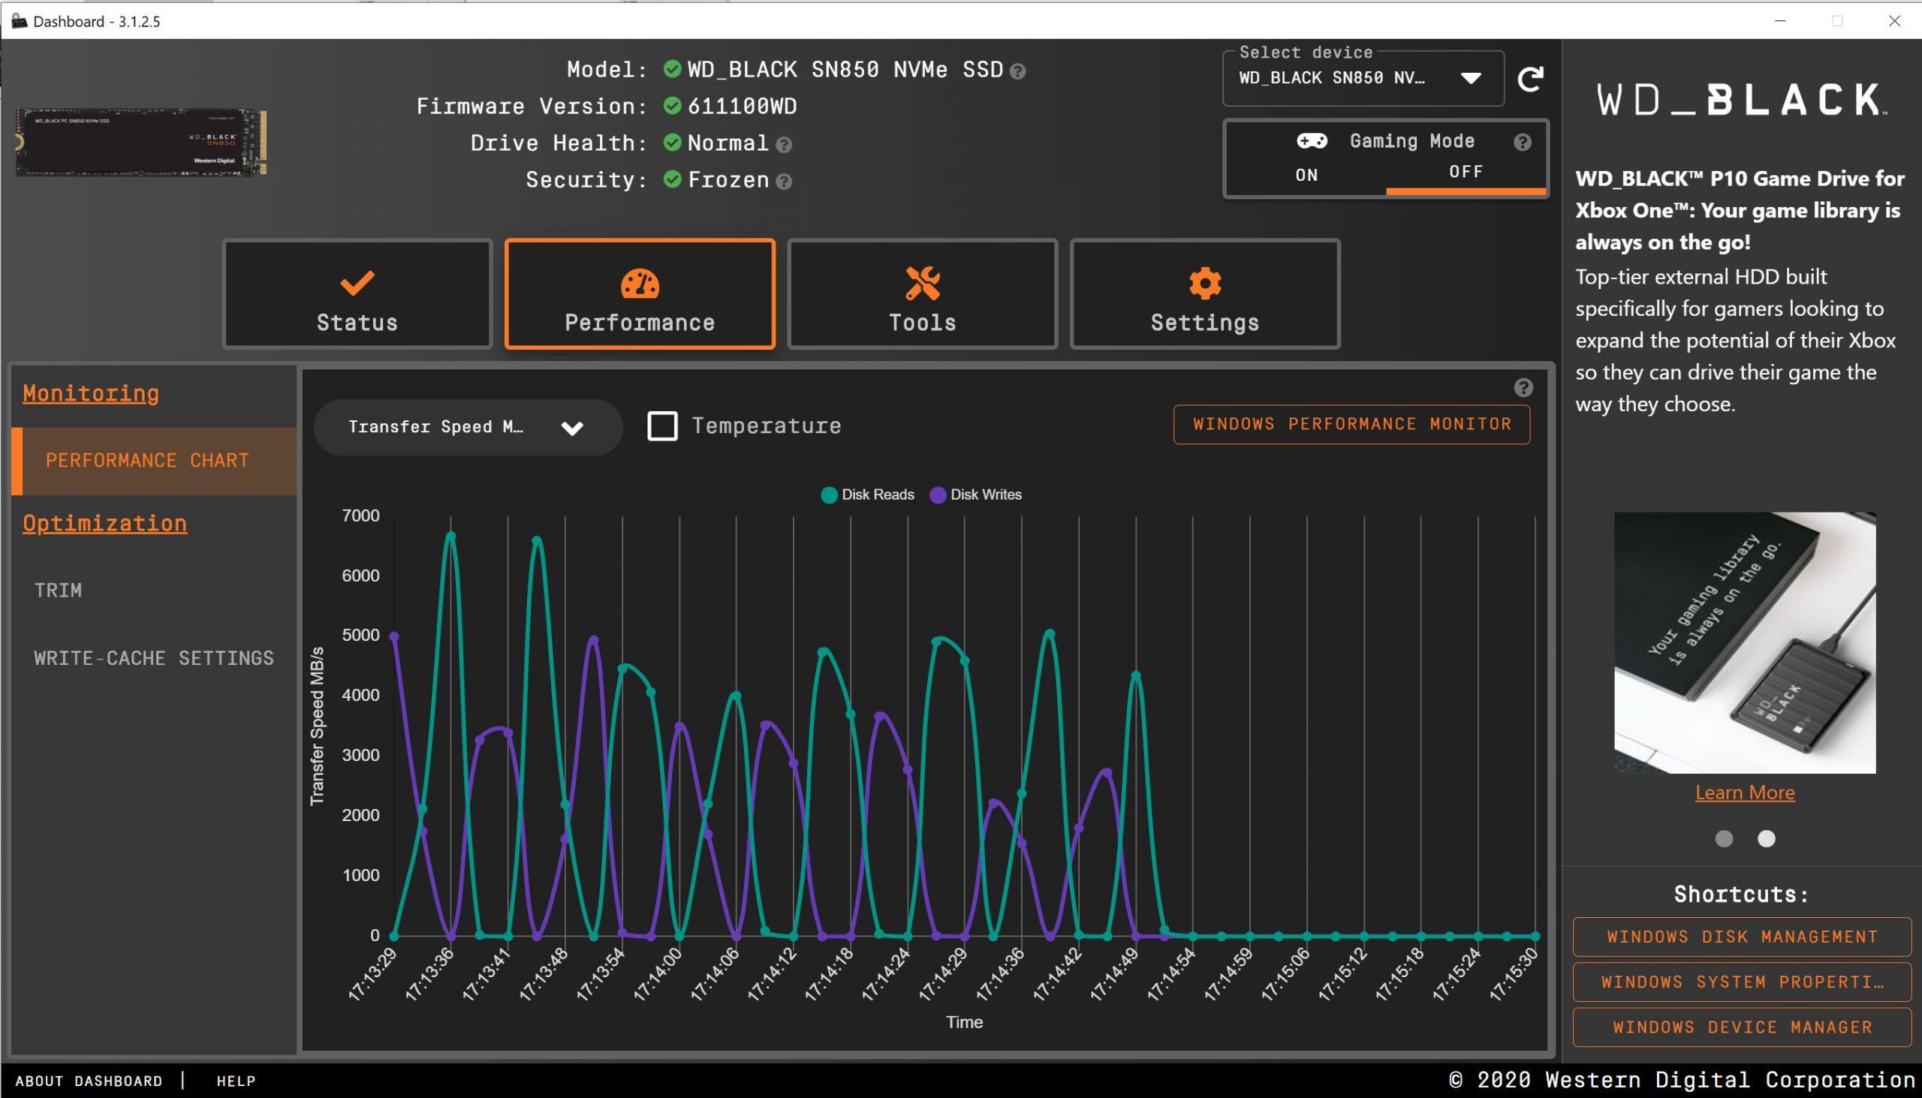Click help icon beside Drive Health Normal
The width and height of the screenshot is (1922, 1098).
point(784,145)
